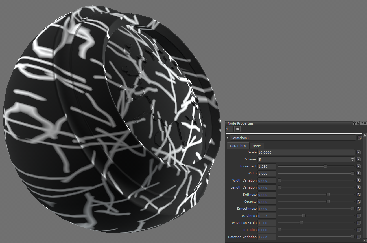Image resolution: width=367 pixels, height=243 pixels.
Task: Collapse the Scratches3 properties section
Action: tap(228, 138)
